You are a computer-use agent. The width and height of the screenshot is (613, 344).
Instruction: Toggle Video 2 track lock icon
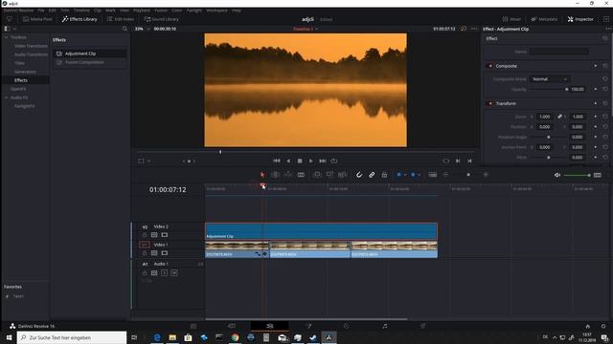[145, 235]
